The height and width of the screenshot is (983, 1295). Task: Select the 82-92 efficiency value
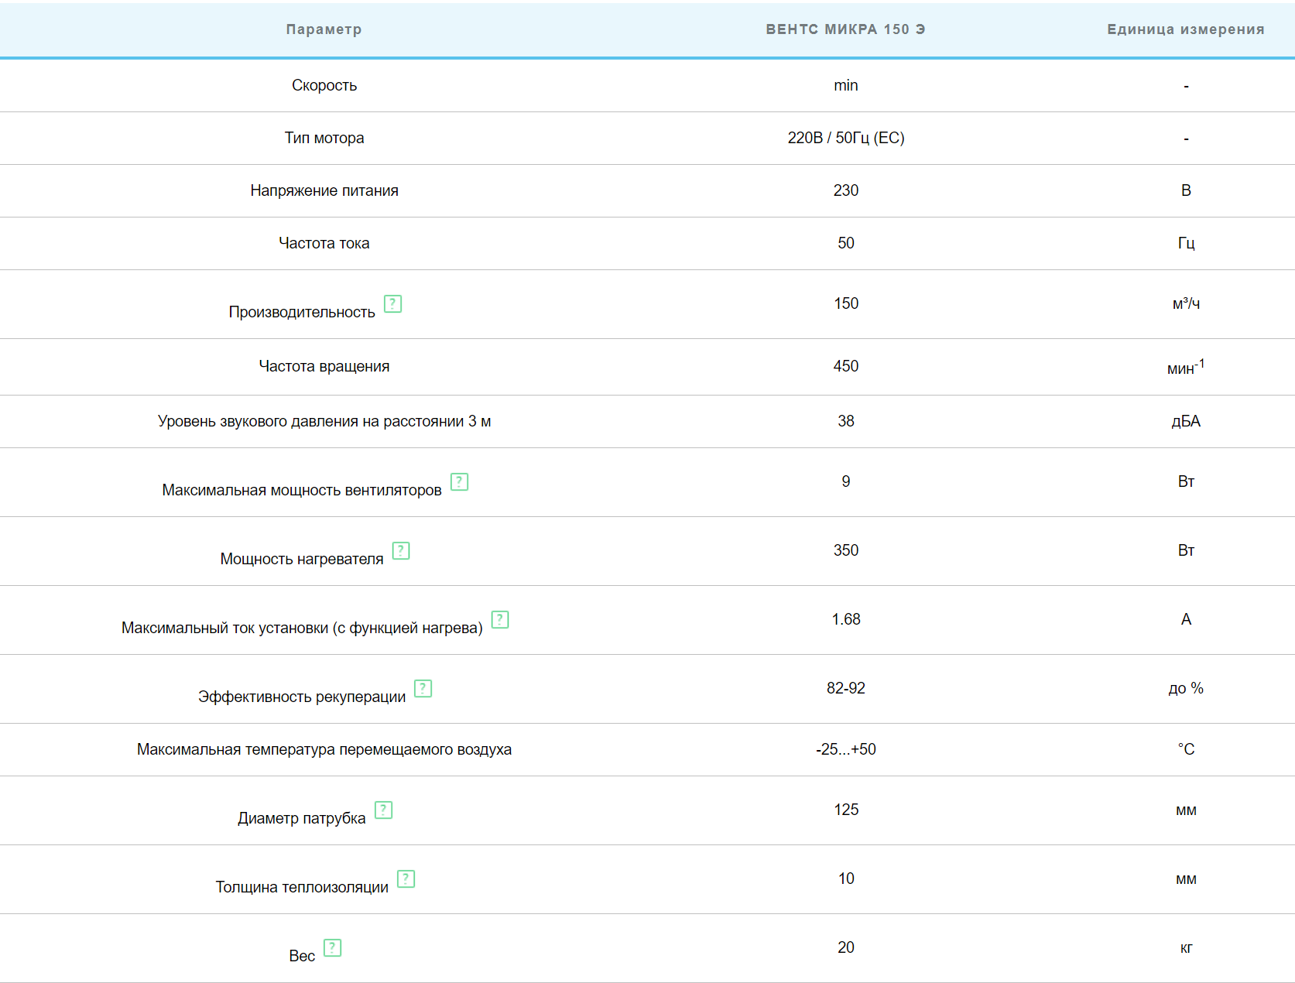click(x=846, y=688)
